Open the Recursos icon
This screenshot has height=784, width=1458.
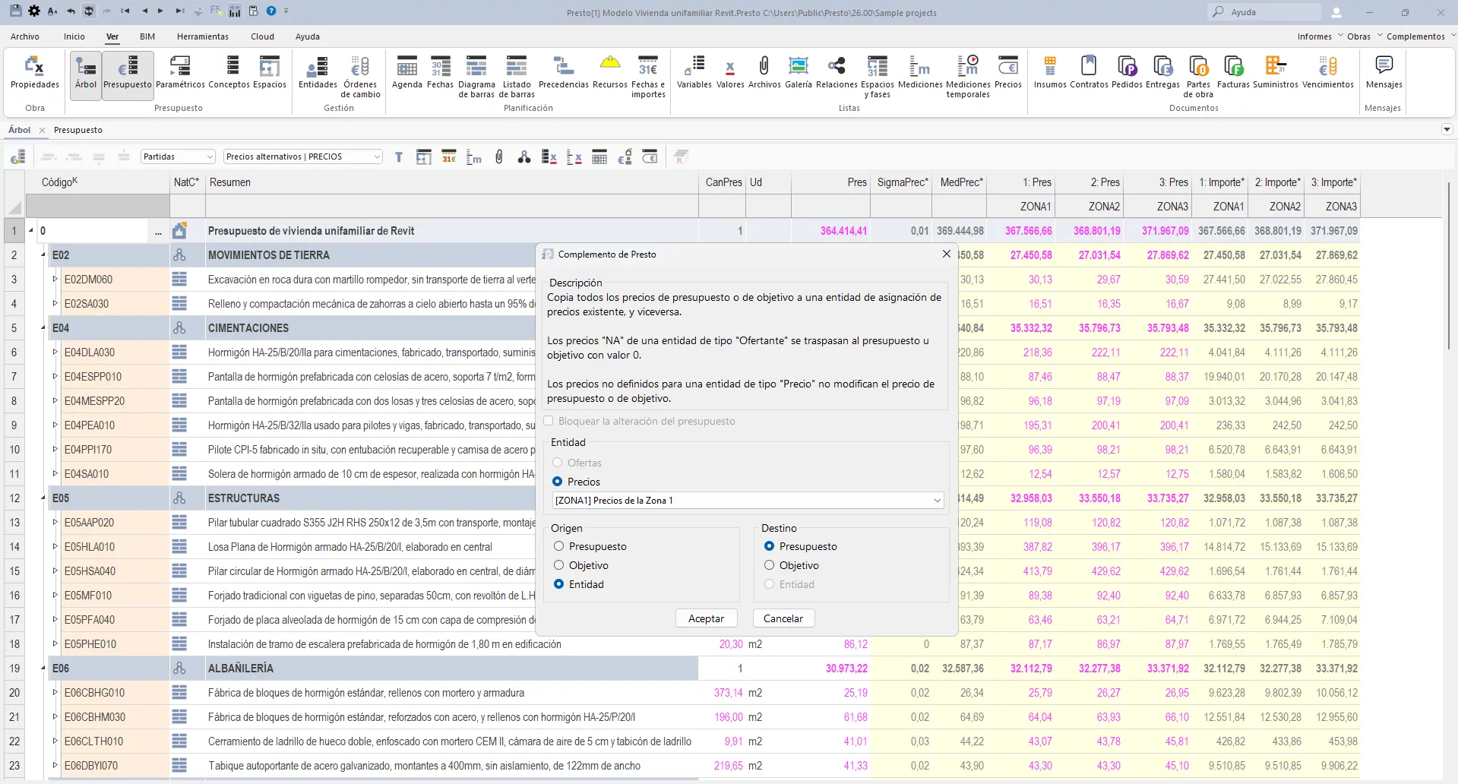pyautogui.click(x=610, y=73)
